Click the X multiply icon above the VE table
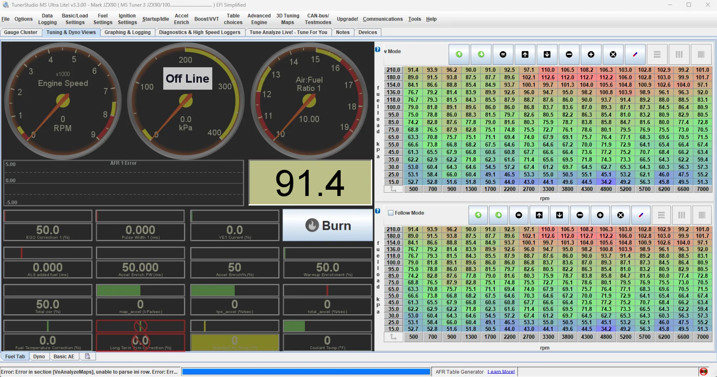This screenshot has height=377, width=717. pos(613,54)
